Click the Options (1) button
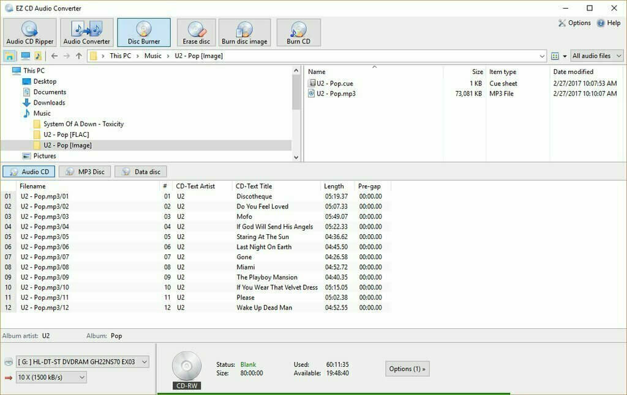Viewport: 627px width, 395px height. (x=407, y=369)
